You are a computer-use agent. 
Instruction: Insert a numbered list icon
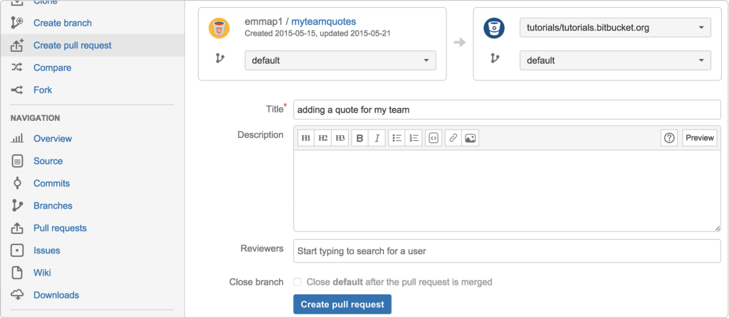pos(414,138)
